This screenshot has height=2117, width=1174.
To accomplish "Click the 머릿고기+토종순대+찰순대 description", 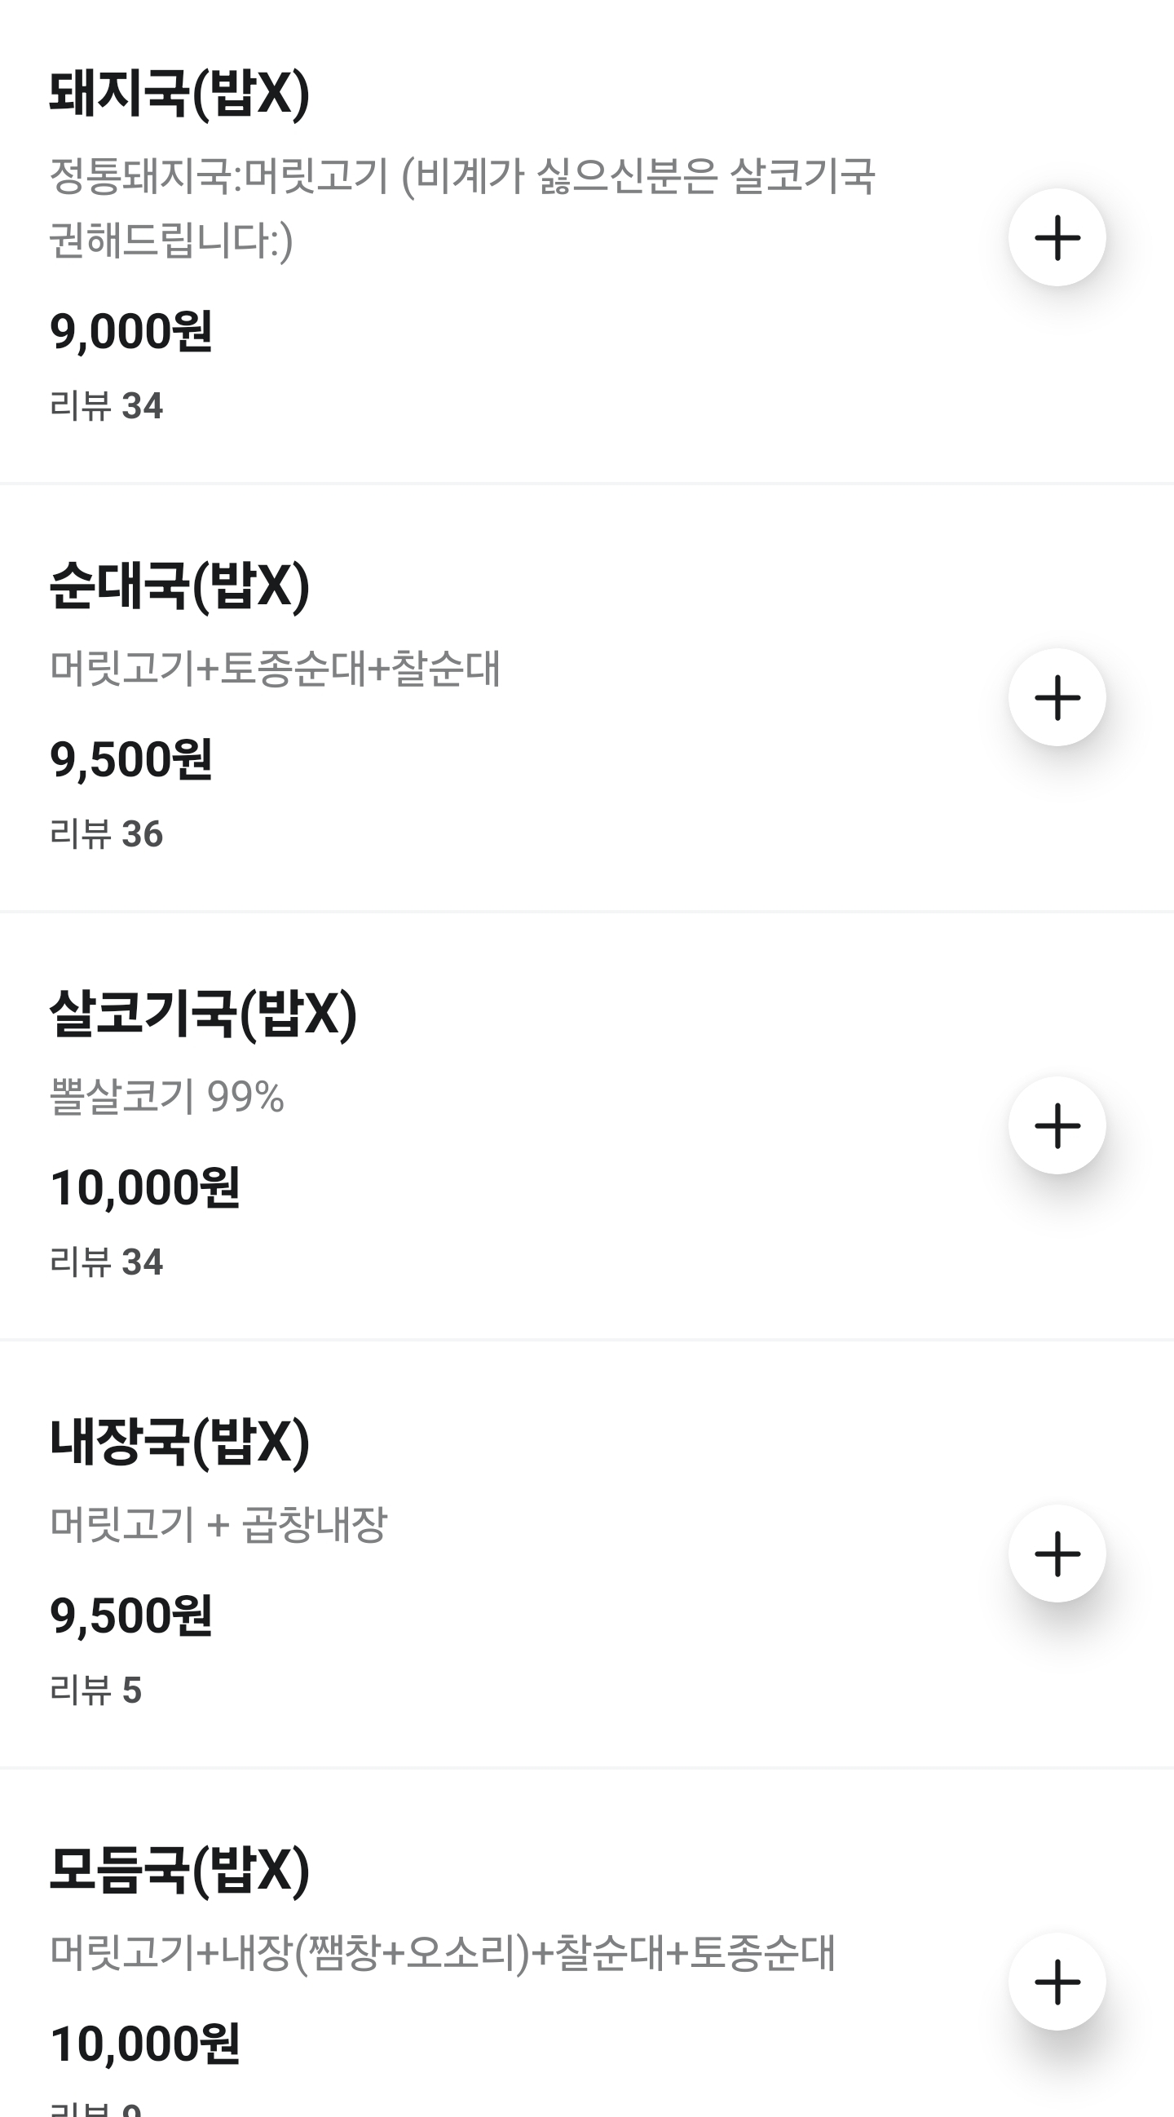I will click(x=276, y=668).
